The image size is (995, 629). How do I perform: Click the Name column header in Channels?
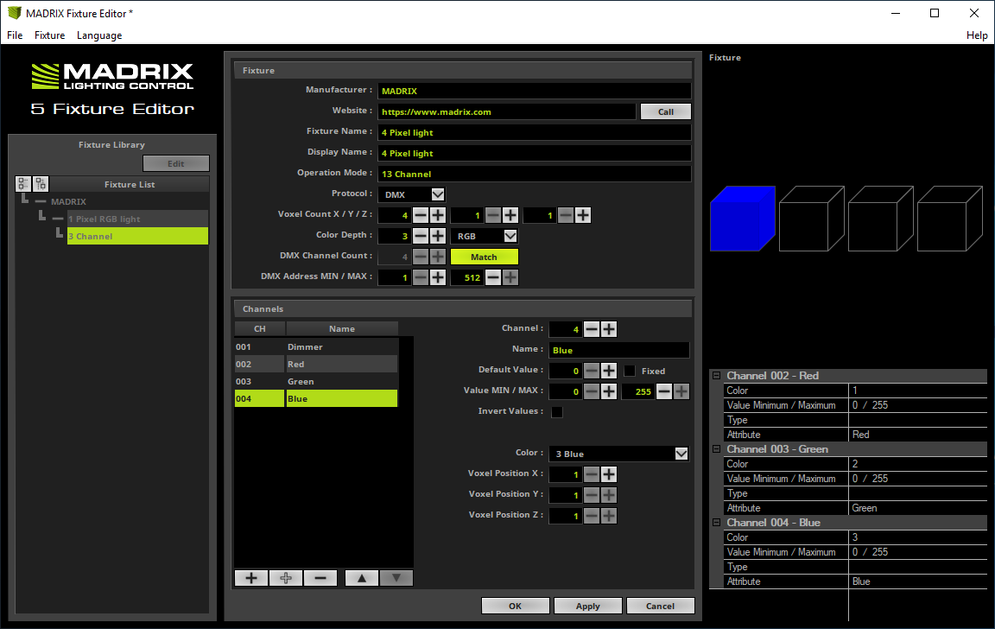(x=342, y=329)
